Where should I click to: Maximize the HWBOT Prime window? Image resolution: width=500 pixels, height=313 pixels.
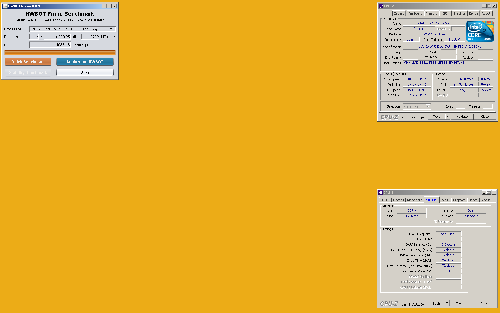coord(109,6)
